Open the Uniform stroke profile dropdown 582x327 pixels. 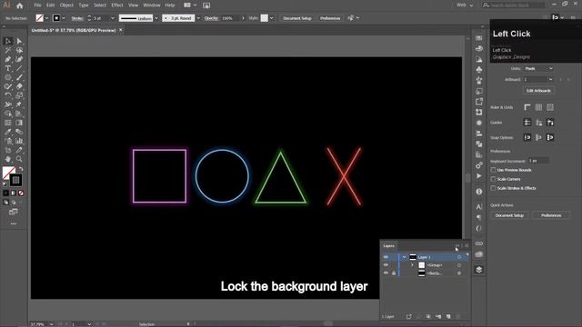point(156,18)
